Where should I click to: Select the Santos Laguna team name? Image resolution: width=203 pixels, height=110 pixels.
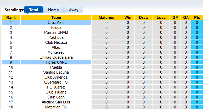56,72
